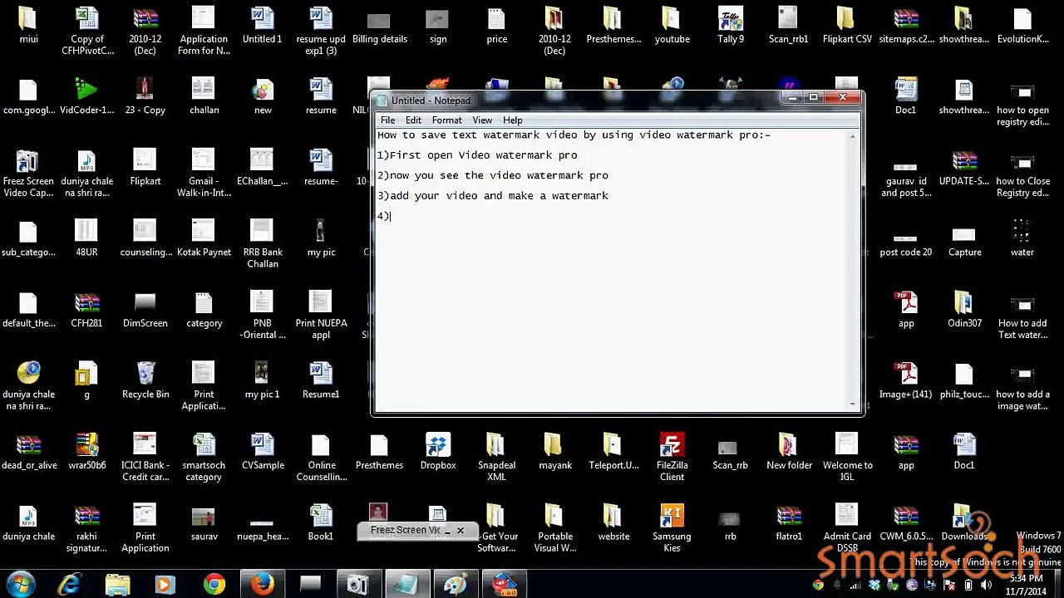
Task: Select the mayank folder icon
Action: [x=555, y=451]
